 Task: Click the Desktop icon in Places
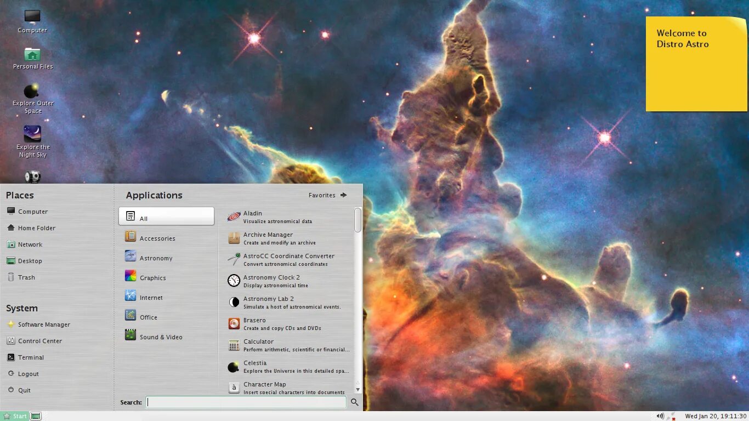[x=10, y=261]
